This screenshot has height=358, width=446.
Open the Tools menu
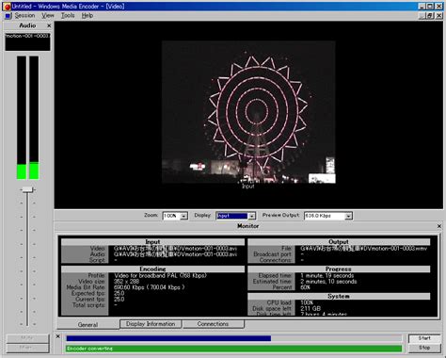point(68,15)
